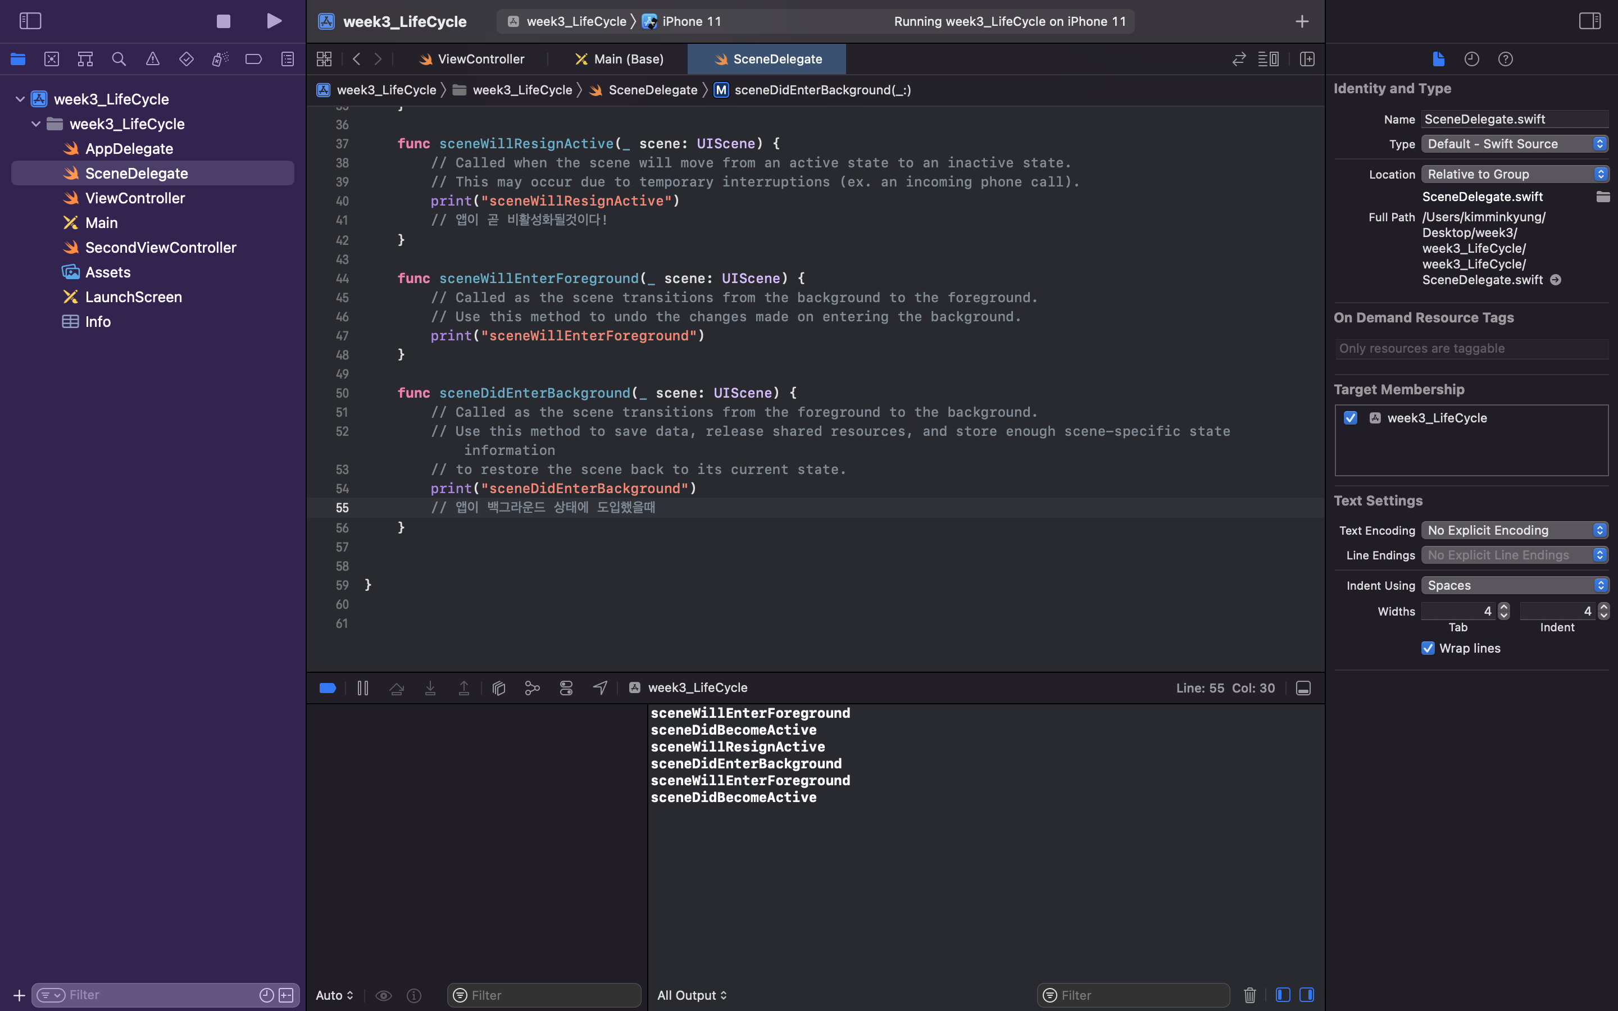This screenshot has width=1618, height=1011.
Task: Go forward in editor history
Action: 379,59
